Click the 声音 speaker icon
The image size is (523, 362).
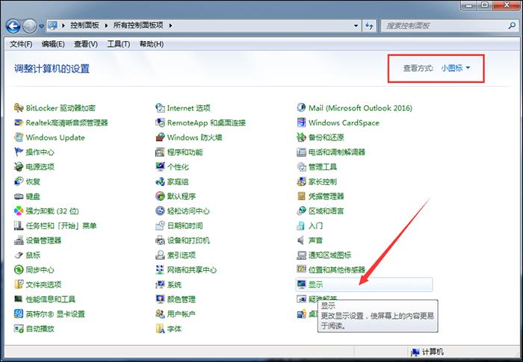click(x=301, y=240)
